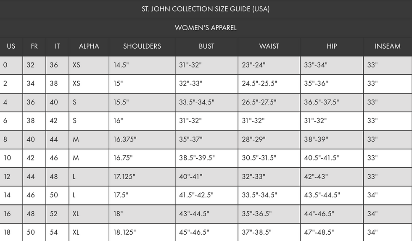Select the IT size 52 cell
The height and width of the screenshot is (241, 412).
click(x=57, y=214)
